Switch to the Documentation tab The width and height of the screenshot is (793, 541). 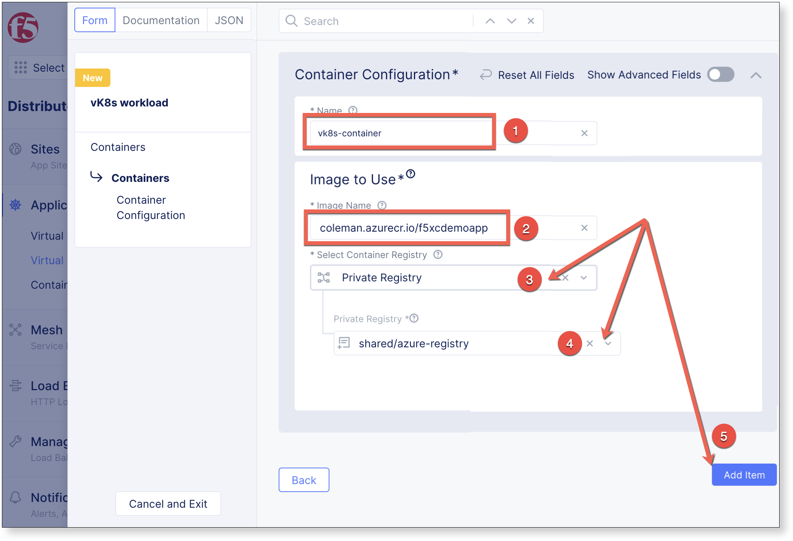(161, 20)
